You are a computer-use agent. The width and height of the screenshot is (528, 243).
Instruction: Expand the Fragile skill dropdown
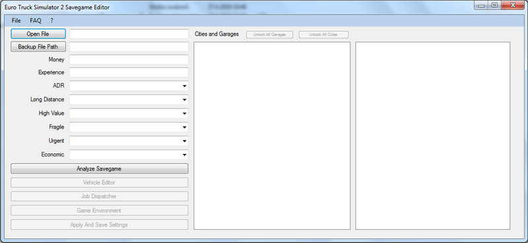(129, 127)
